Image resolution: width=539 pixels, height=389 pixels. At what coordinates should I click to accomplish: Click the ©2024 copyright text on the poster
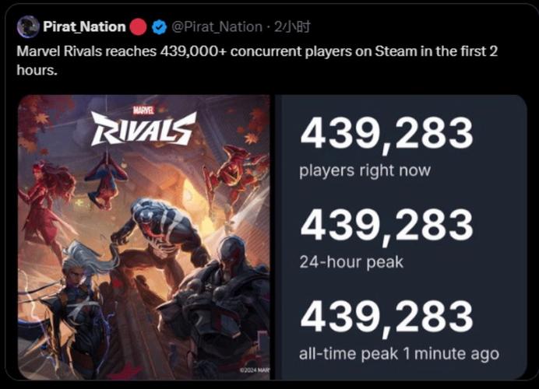coord(255,372)
